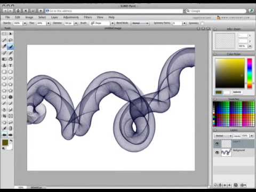
Task: Open the zoom percentage dropdown in Info panel
Action: tap(250, 46)
